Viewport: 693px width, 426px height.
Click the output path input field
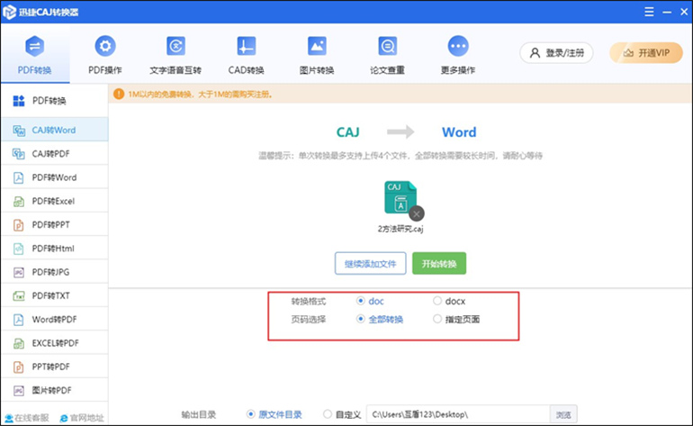pyautogui.click(x=458, y=414)
